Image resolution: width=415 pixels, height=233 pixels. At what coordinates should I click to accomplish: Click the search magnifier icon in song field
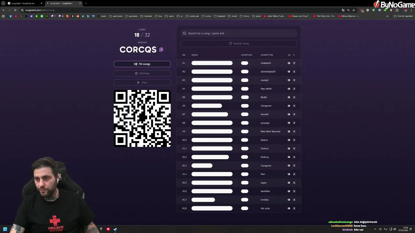click(184, 33)
